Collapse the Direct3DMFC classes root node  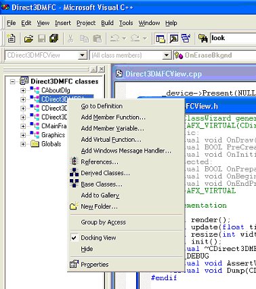[13, 81]
